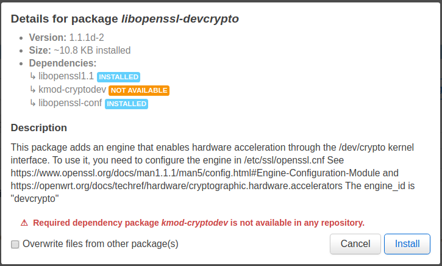442x266 pixels.
Task: Click the orange NOT AVAILABLE badge
Action: pos(139,90)
